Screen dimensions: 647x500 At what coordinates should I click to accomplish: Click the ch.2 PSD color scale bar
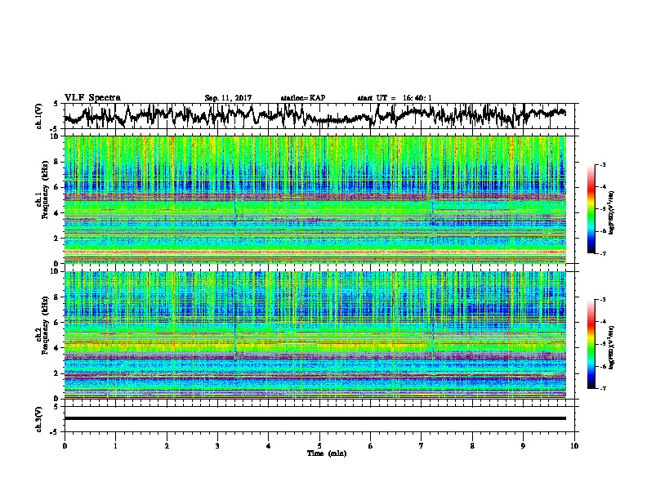point(591,344)
